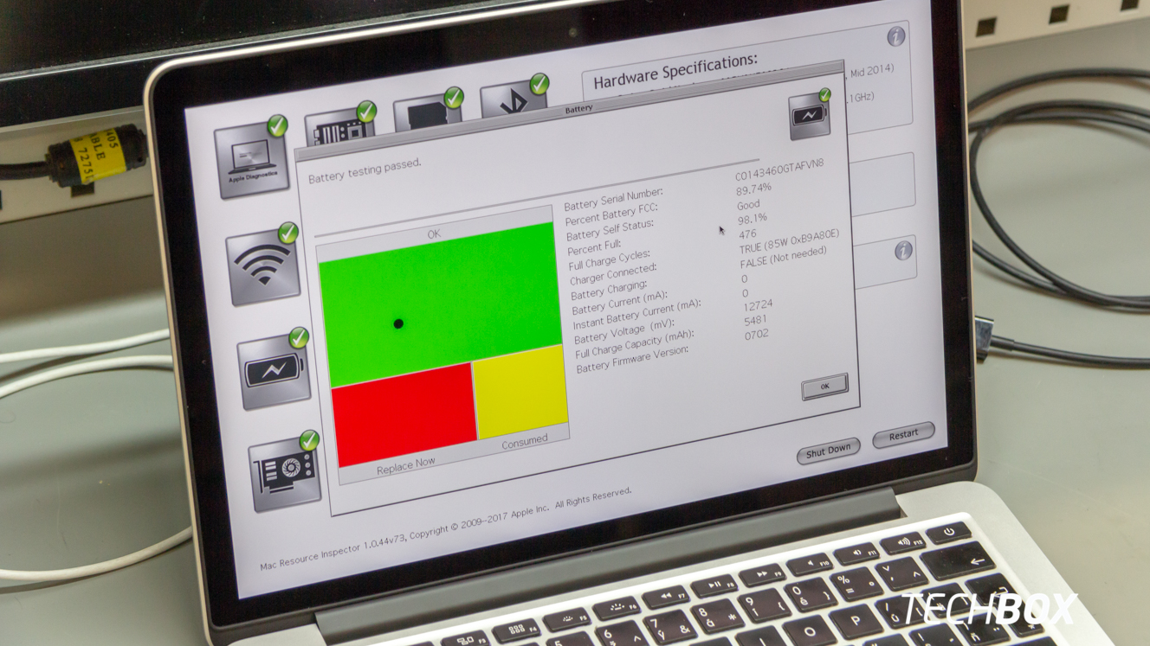Click the "Consumed" chart label
Image resolution: width=1150 pixels, height=646 pixels.
pyautogui.click(x=525, y=441)
